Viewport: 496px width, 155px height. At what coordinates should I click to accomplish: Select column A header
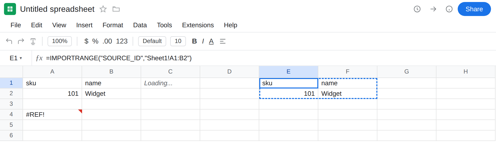coord(52,72)
